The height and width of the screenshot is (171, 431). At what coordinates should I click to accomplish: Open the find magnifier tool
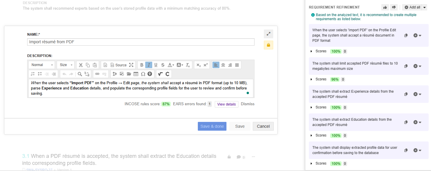point(79,74)
